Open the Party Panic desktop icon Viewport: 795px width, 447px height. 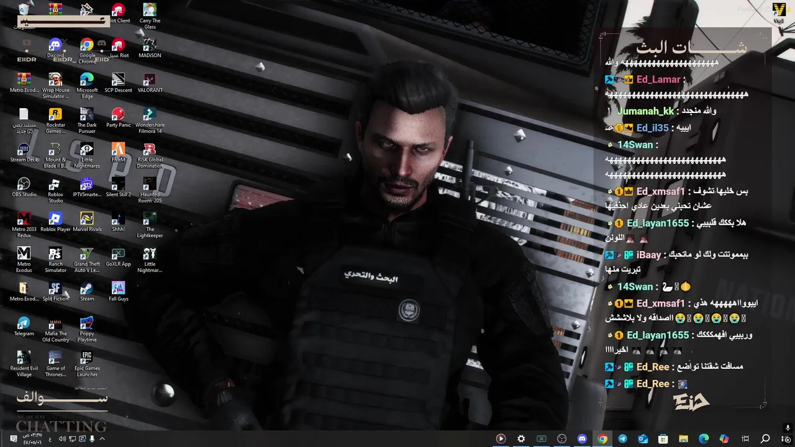118,118
